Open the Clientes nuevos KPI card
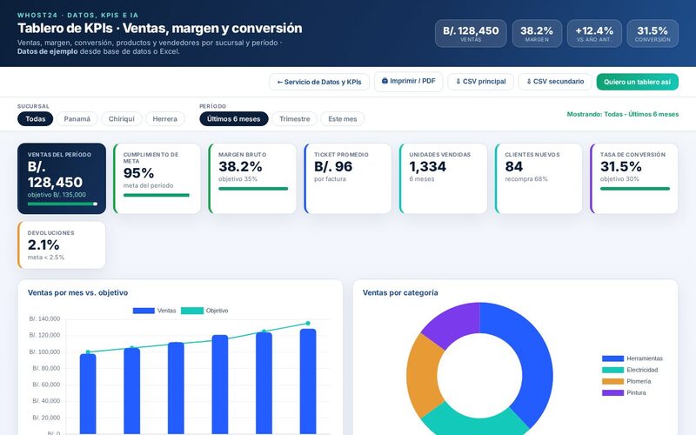 539,178
